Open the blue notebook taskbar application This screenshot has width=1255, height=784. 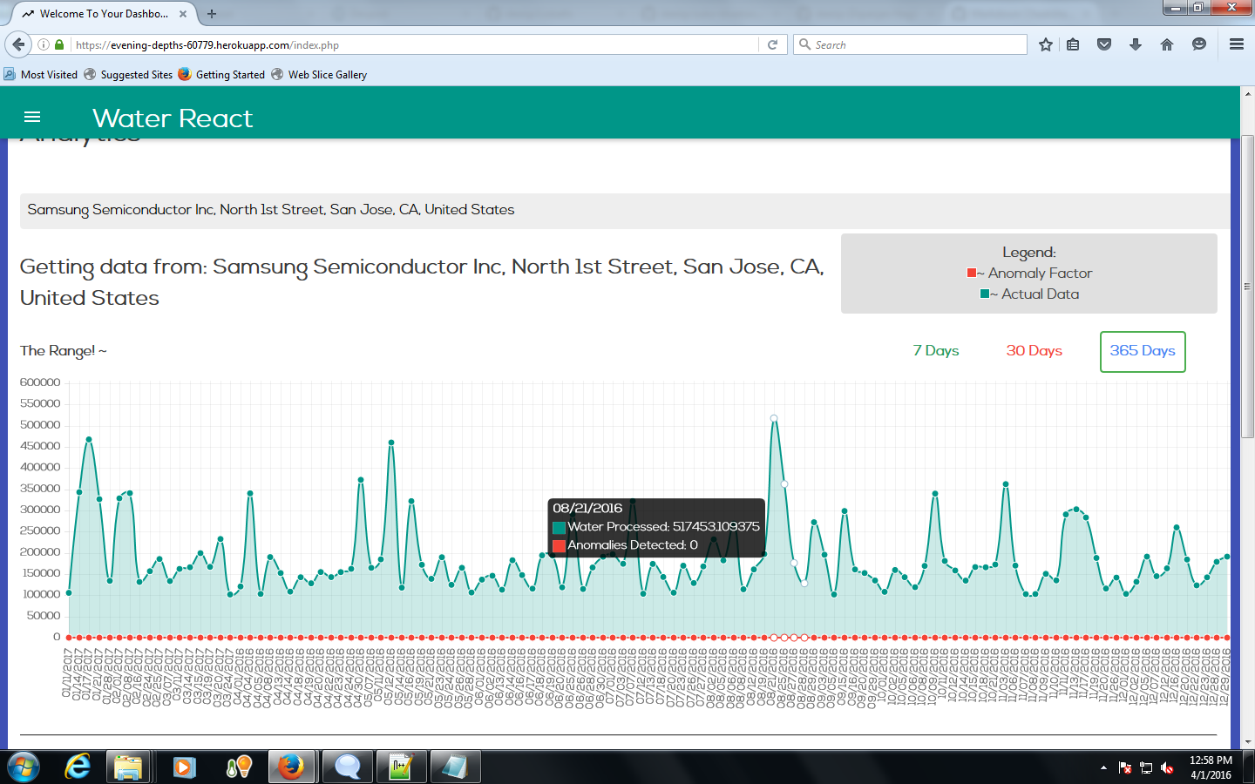pyautogui.click(x=454, y=767)
